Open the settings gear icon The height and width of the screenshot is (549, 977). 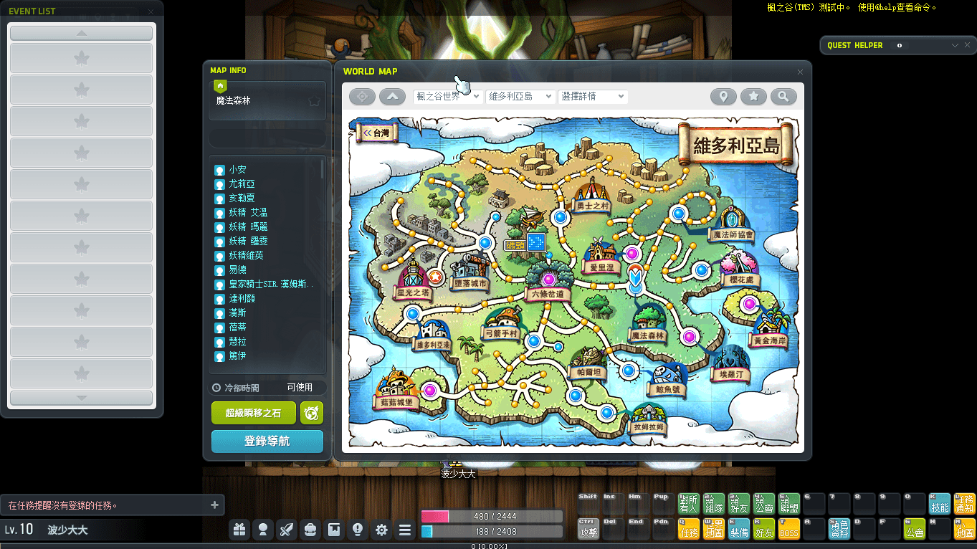coord(381,530)
